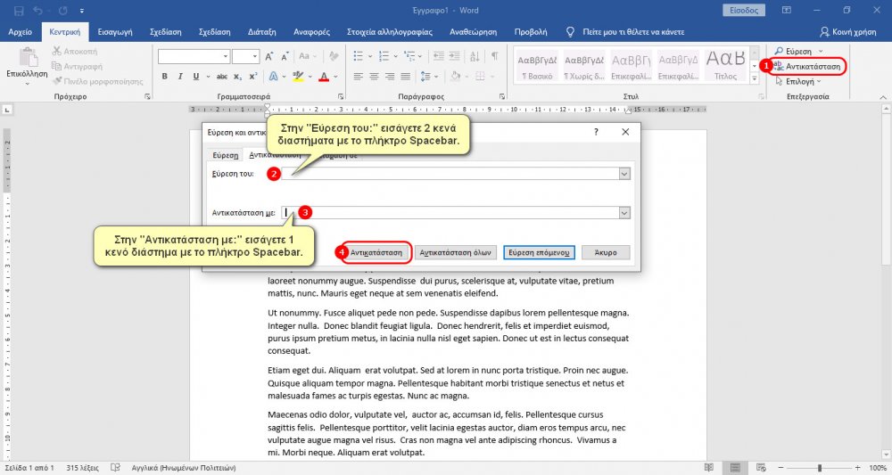Open the font name dropdown
The width and height of the screenshot is (892, 475).
[224, 56]
